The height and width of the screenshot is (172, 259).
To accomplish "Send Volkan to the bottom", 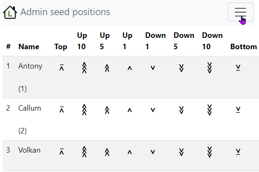I will (x=238, y=152).
